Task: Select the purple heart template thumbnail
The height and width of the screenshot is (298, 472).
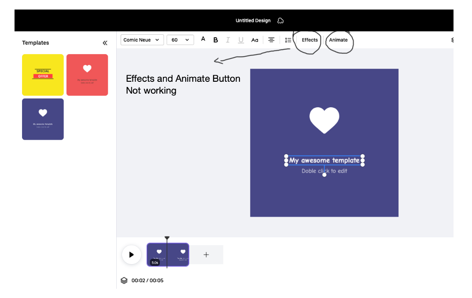Action: [x=43, y=119]
